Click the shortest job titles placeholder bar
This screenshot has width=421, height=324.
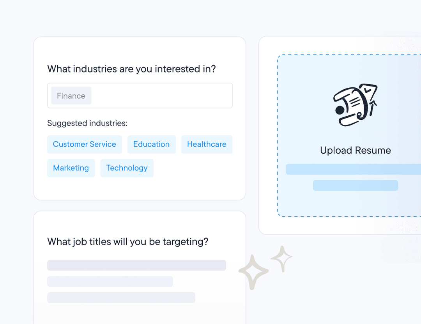click(110, 282)
